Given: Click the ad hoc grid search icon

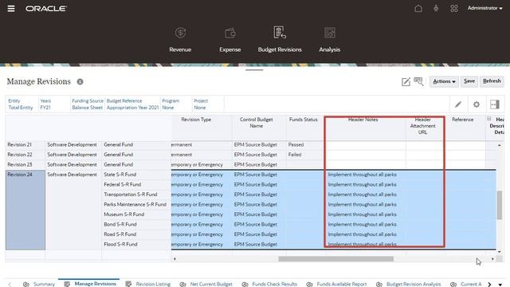Looking at the screenshot, I should click(418, 81).
